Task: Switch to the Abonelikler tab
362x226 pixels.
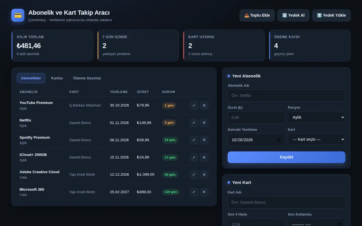Action: click(x=31, y=78)
